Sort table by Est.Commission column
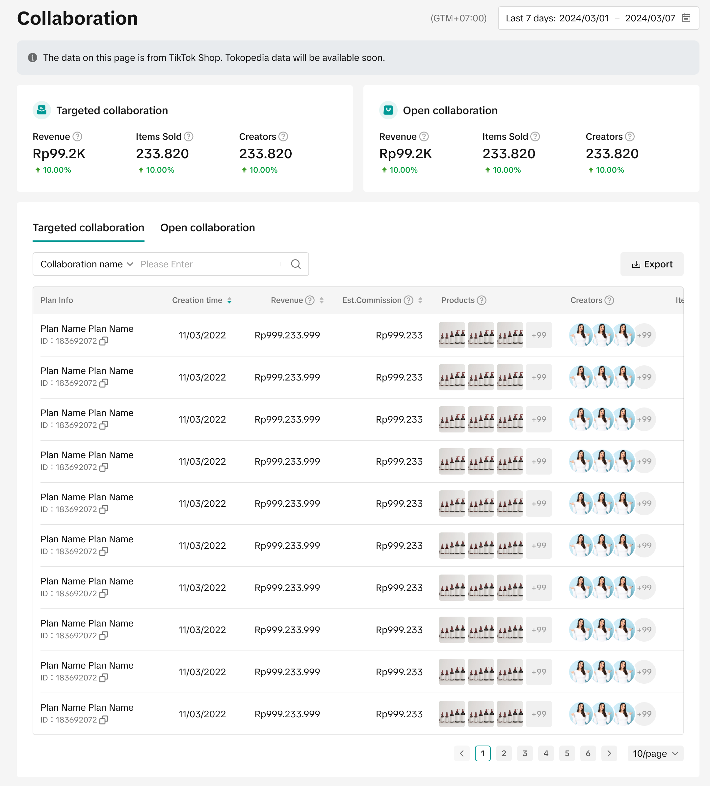710x786 pixels. (x=420, y=300)
